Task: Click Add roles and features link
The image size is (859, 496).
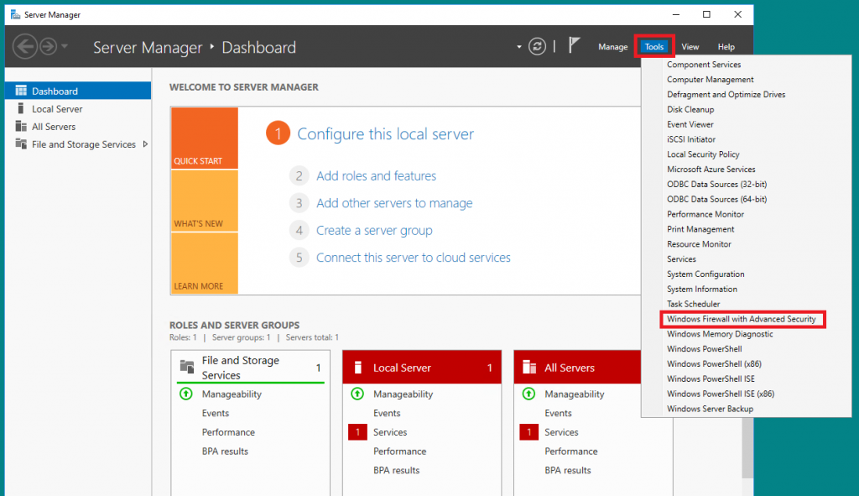Action: point(376,176)
